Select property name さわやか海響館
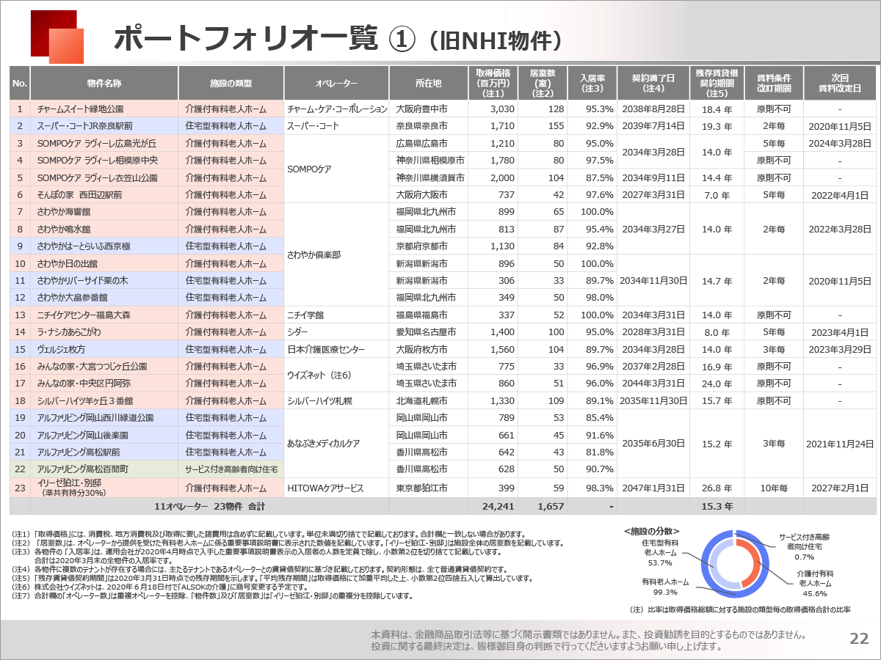881x660 pixels. point(64,211)
